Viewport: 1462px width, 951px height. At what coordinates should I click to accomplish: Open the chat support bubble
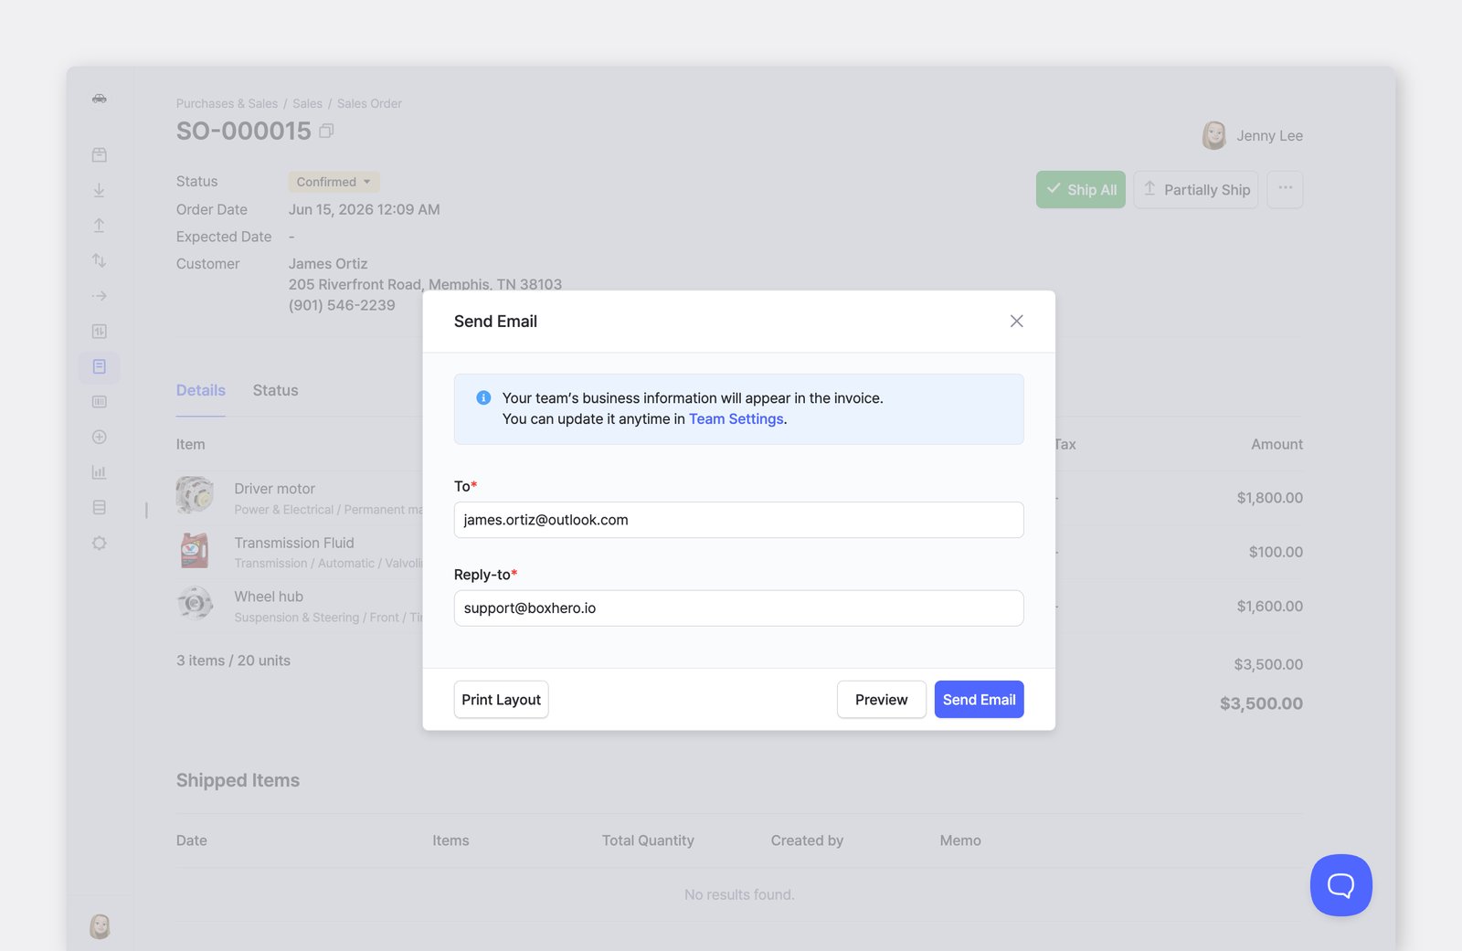[x=1340, y=885]
